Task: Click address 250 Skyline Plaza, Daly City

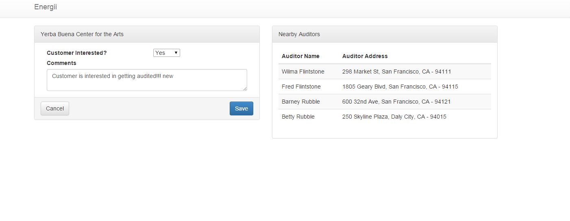Action: [394, 117]
